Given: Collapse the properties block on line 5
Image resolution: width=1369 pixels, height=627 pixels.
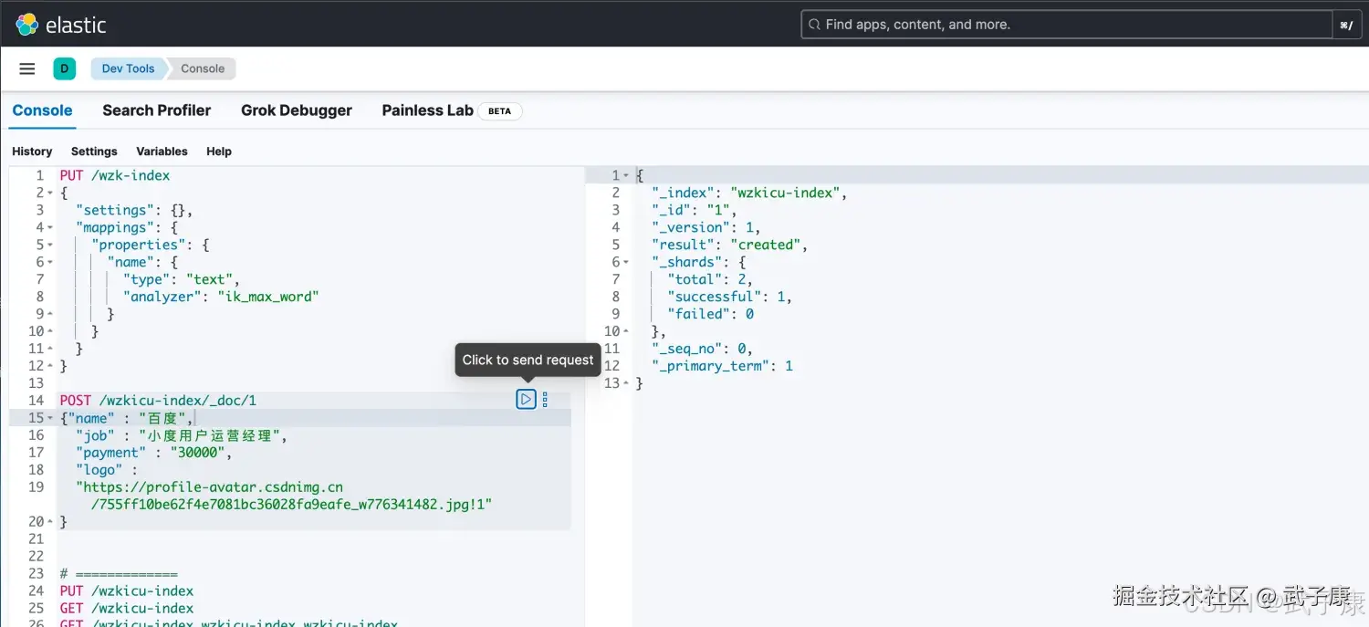Looking at the screenshot, I should click(47, 244).
